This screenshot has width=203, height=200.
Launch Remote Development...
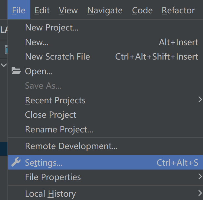click(71, 146)
